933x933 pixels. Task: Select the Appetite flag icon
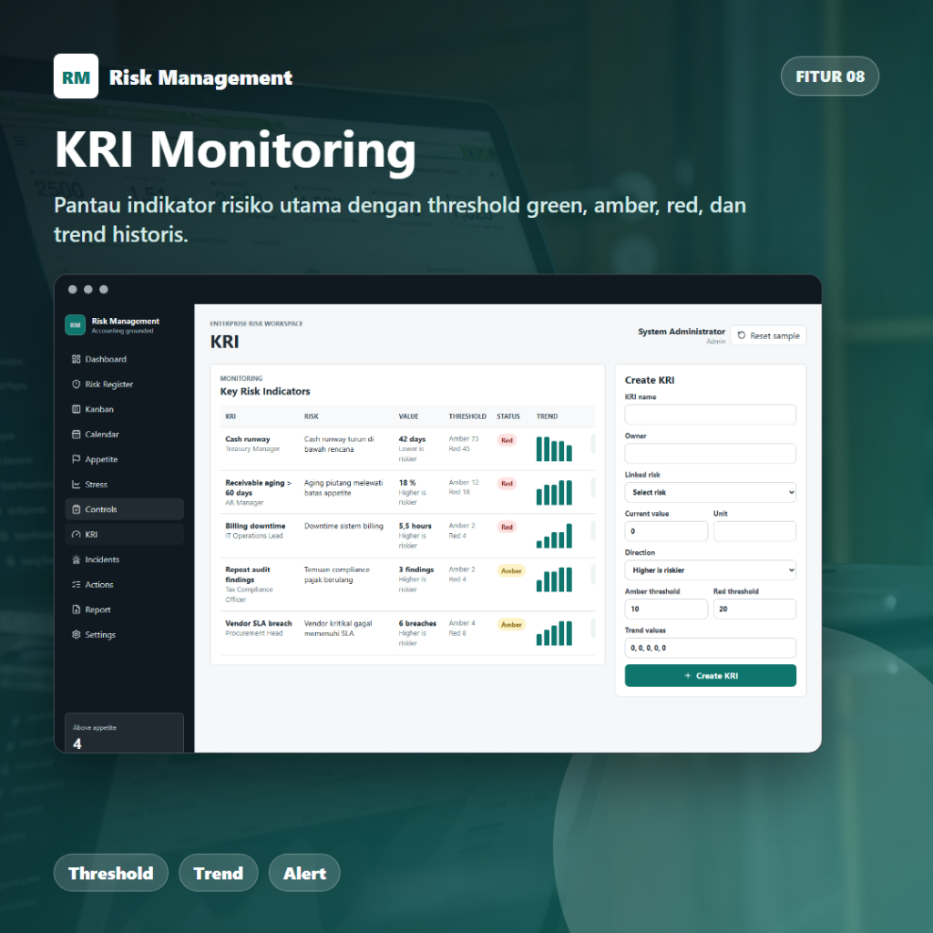click(77, 459)
